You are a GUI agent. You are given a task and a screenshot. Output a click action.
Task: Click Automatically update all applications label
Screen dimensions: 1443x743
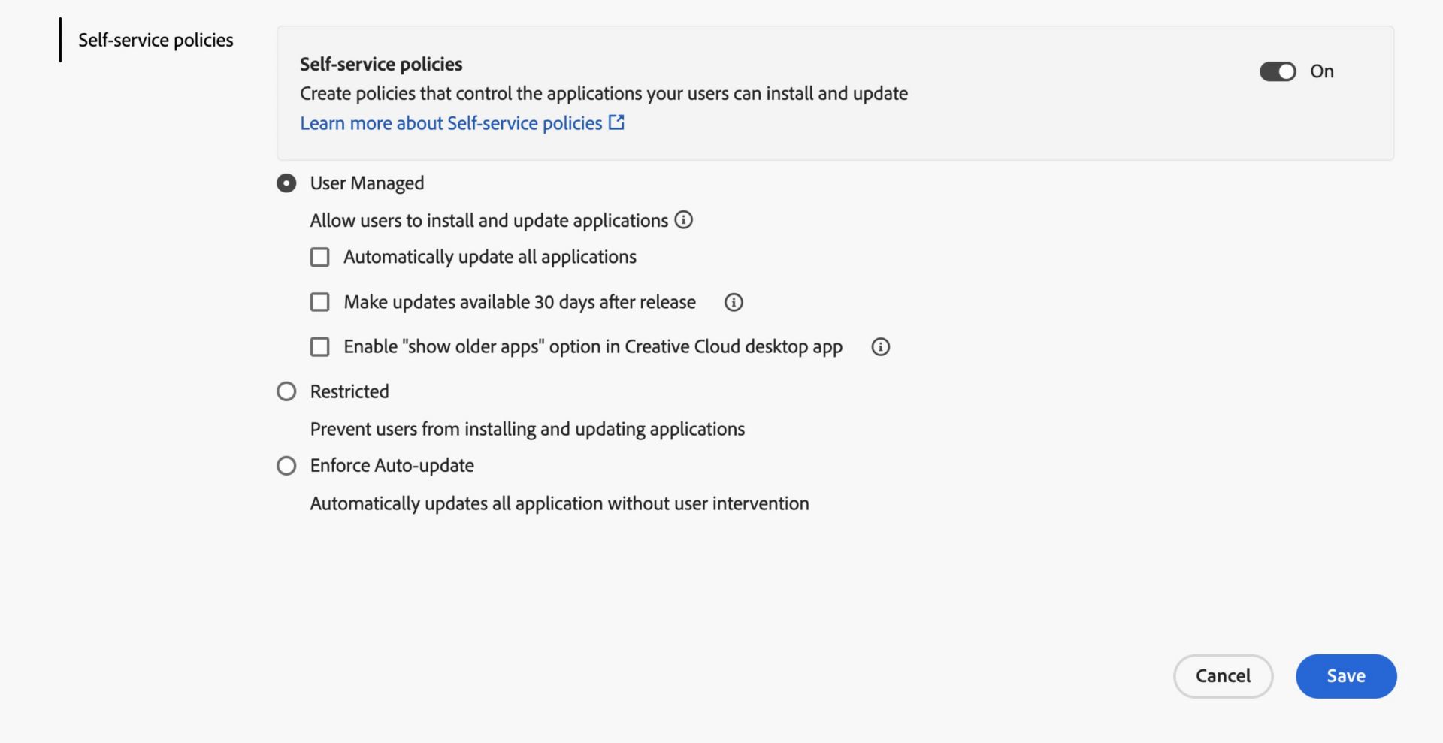489,257
